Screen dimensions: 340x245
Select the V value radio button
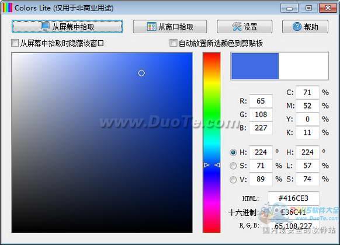point(233,180)
